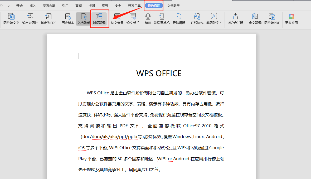
Task: Open 论文版式 thesis layout tool
Action: 133,19
